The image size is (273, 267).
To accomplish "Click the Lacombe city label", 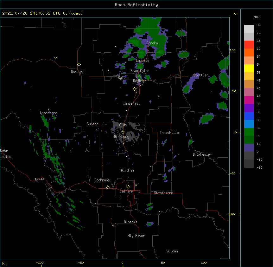I will (143, 61).
